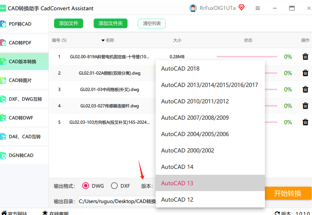Click the 编号 (5) column header
The width and height of the screenshot is (312, 215).
coord(59,40)
